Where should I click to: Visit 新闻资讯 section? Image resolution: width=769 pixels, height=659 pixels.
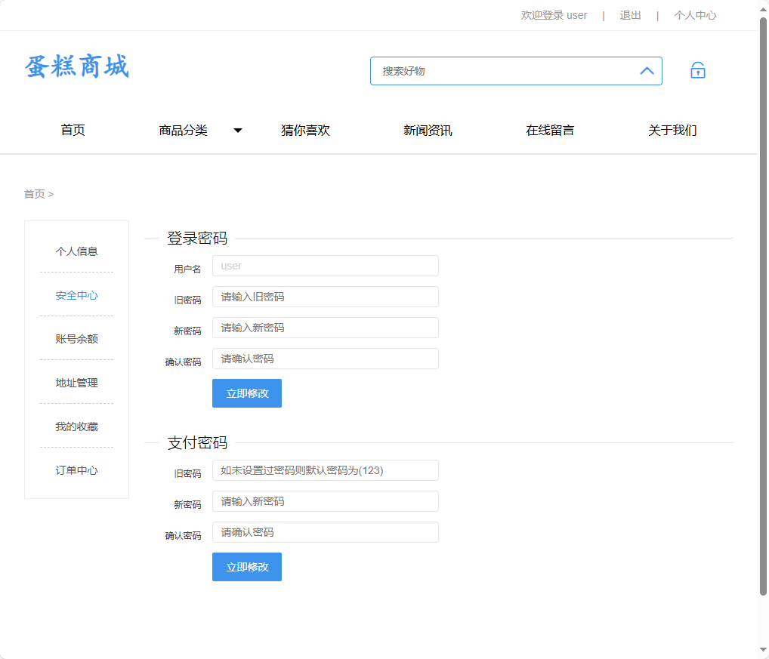[x=428, y=130]
